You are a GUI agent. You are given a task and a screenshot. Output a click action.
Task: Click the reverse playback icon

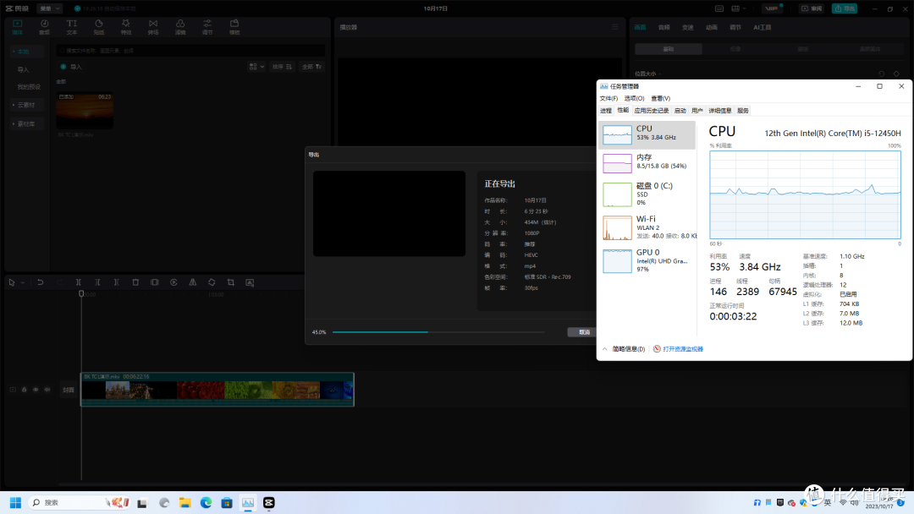[x=173, y=282]
